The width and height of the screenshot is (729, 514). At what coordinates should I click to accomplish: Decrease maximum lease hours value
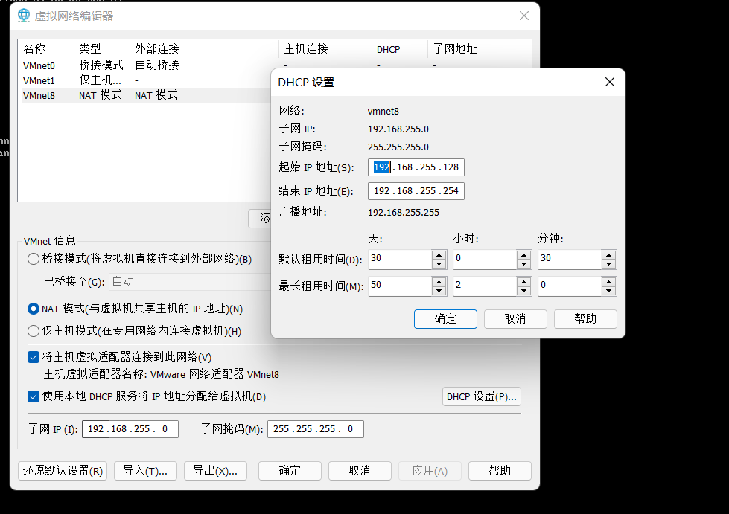point(523,291)
